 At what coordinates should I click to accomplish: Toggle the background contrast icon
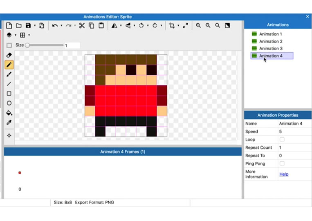point(227,25)
